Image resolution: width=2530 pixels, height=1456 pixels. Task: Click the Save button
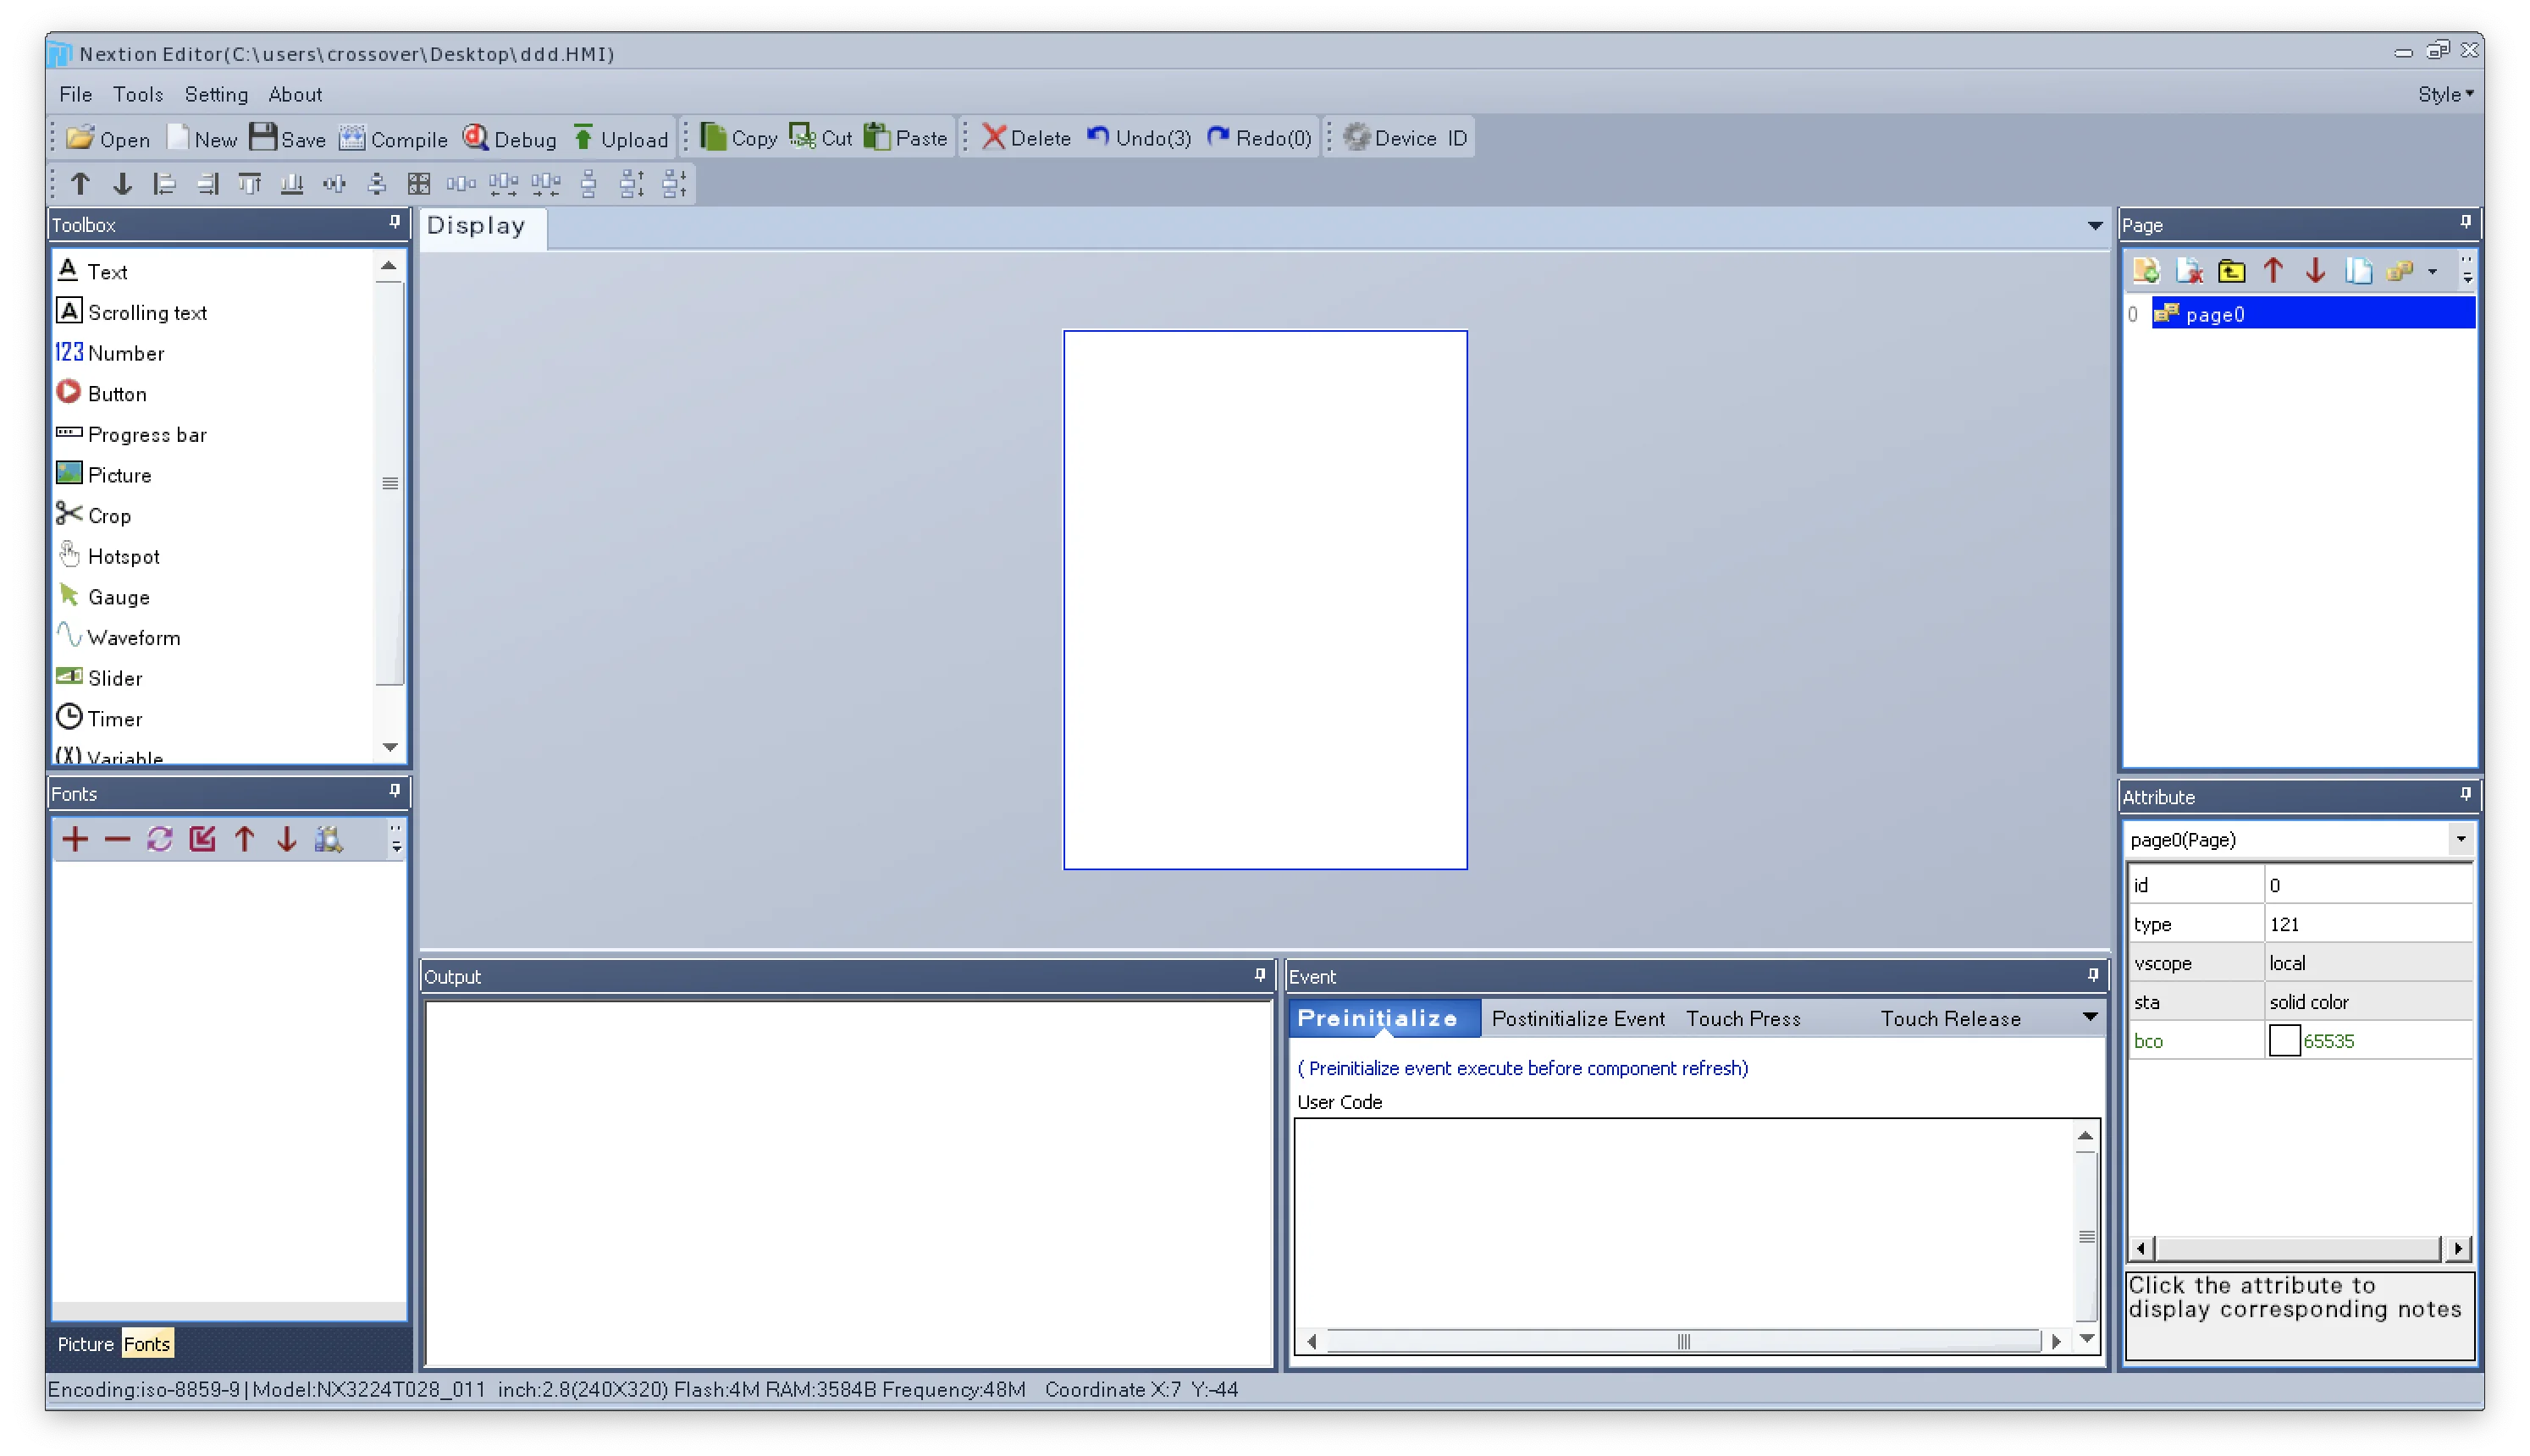[289, 139]
